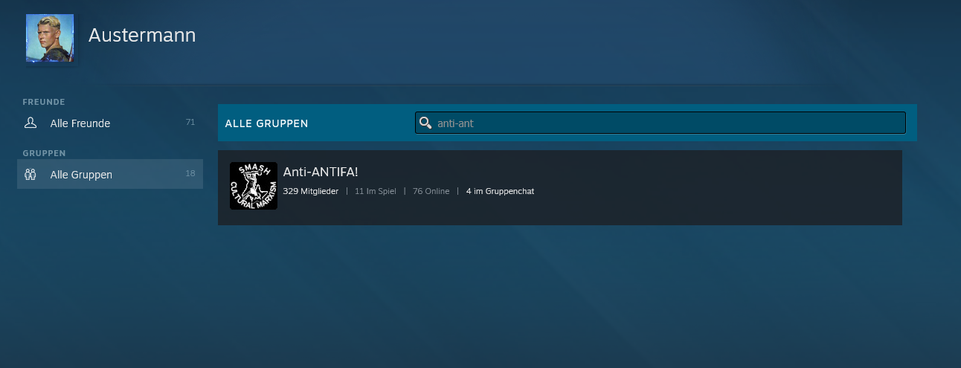Click the black group avatar thumbnail

point(253,186)
